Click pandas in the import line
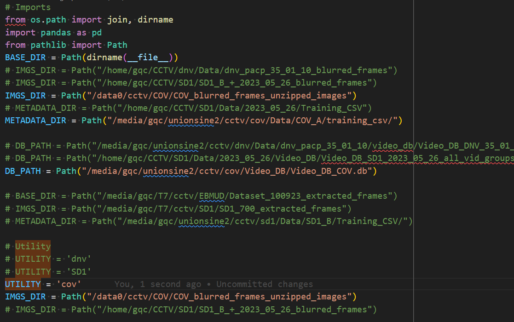This screenshot has width=514, height=322. [56, 32]
